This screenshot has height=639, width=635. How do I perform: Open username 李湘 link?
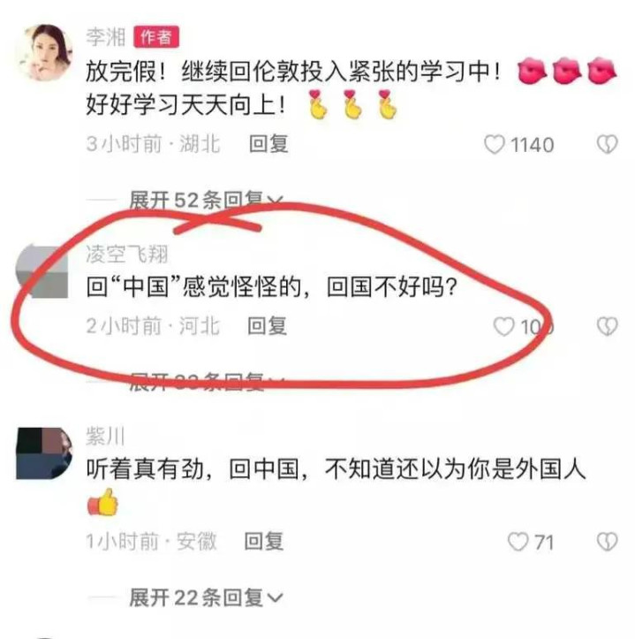point(105,37)
